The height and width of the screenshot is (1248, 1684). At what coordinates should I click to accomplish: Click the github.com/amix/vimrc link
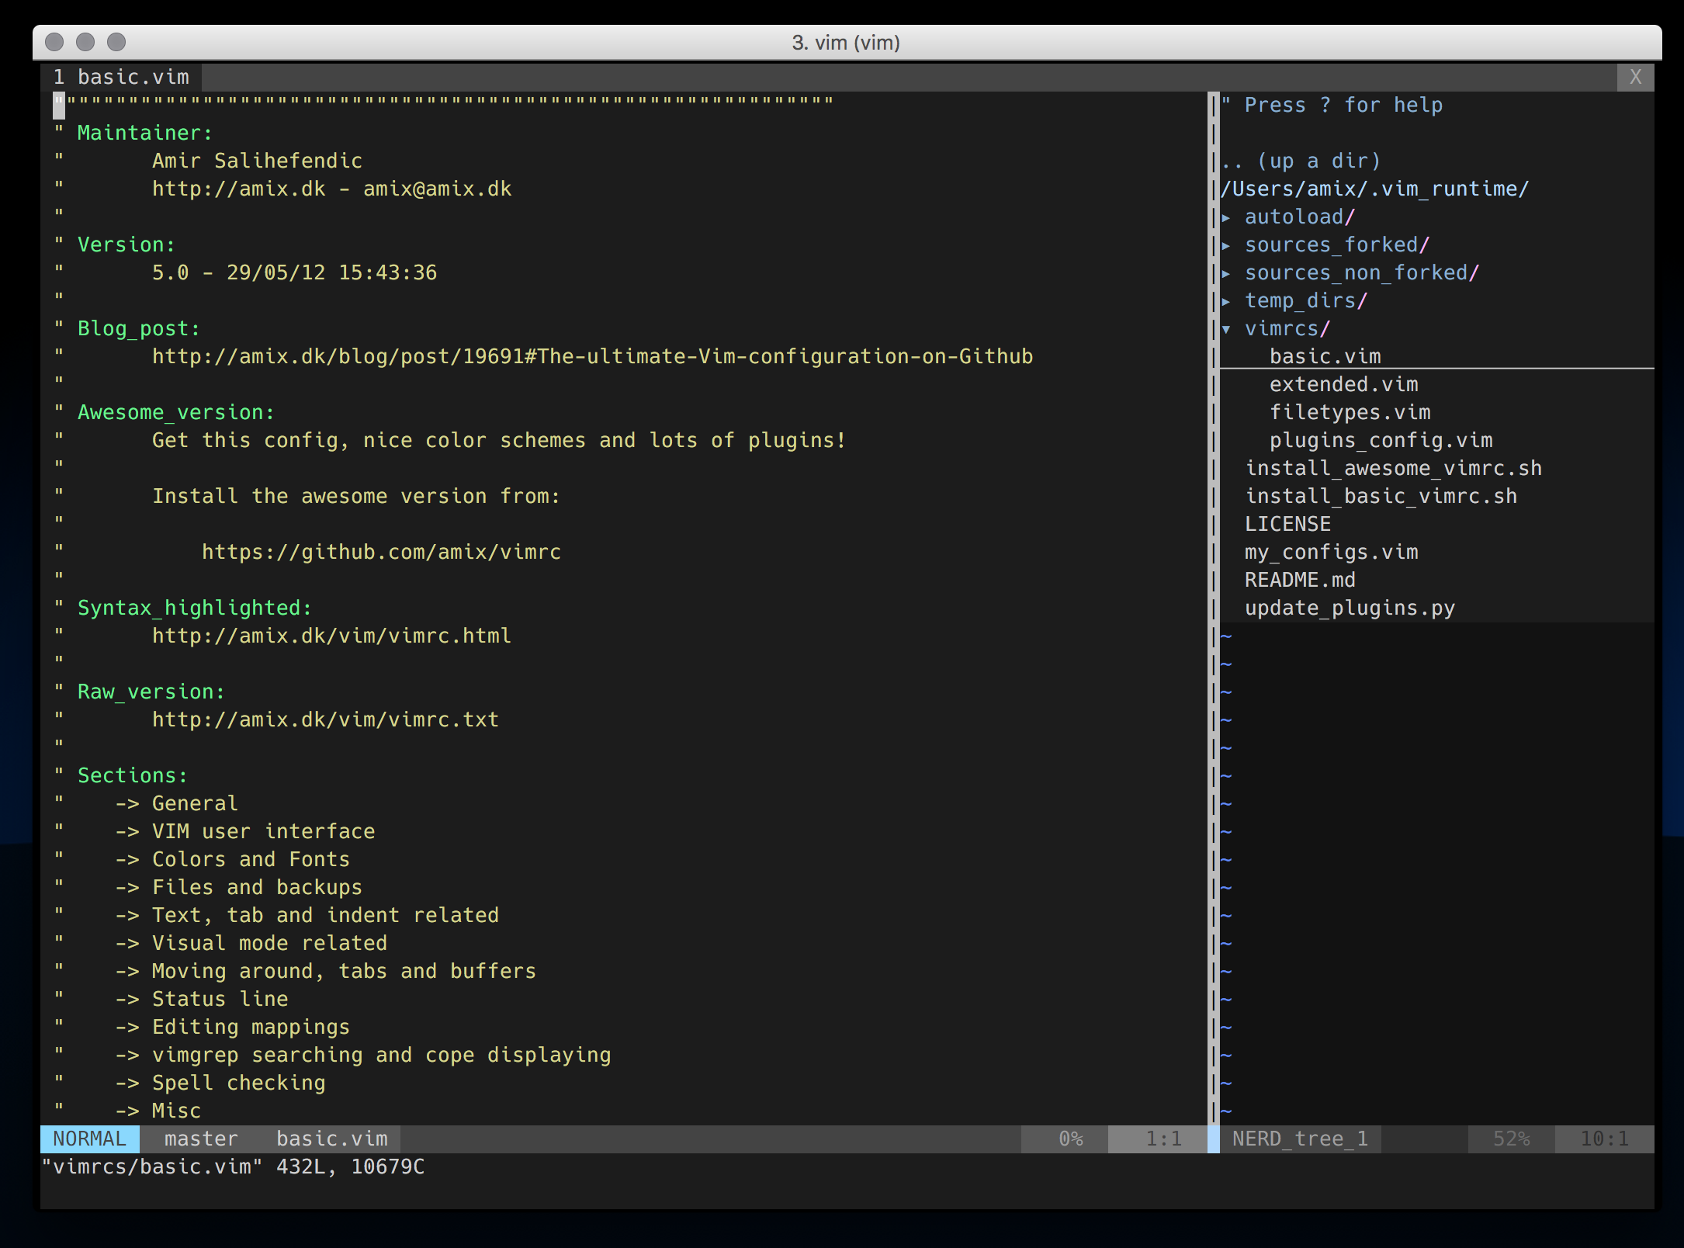[x=381, y=551]
